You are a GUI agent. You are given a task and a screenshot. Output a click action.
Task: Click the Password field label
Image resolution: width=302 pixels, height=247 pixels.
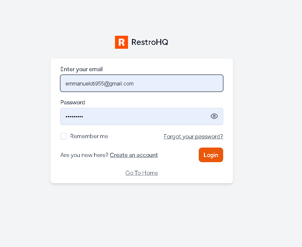(x=73, y=102)
